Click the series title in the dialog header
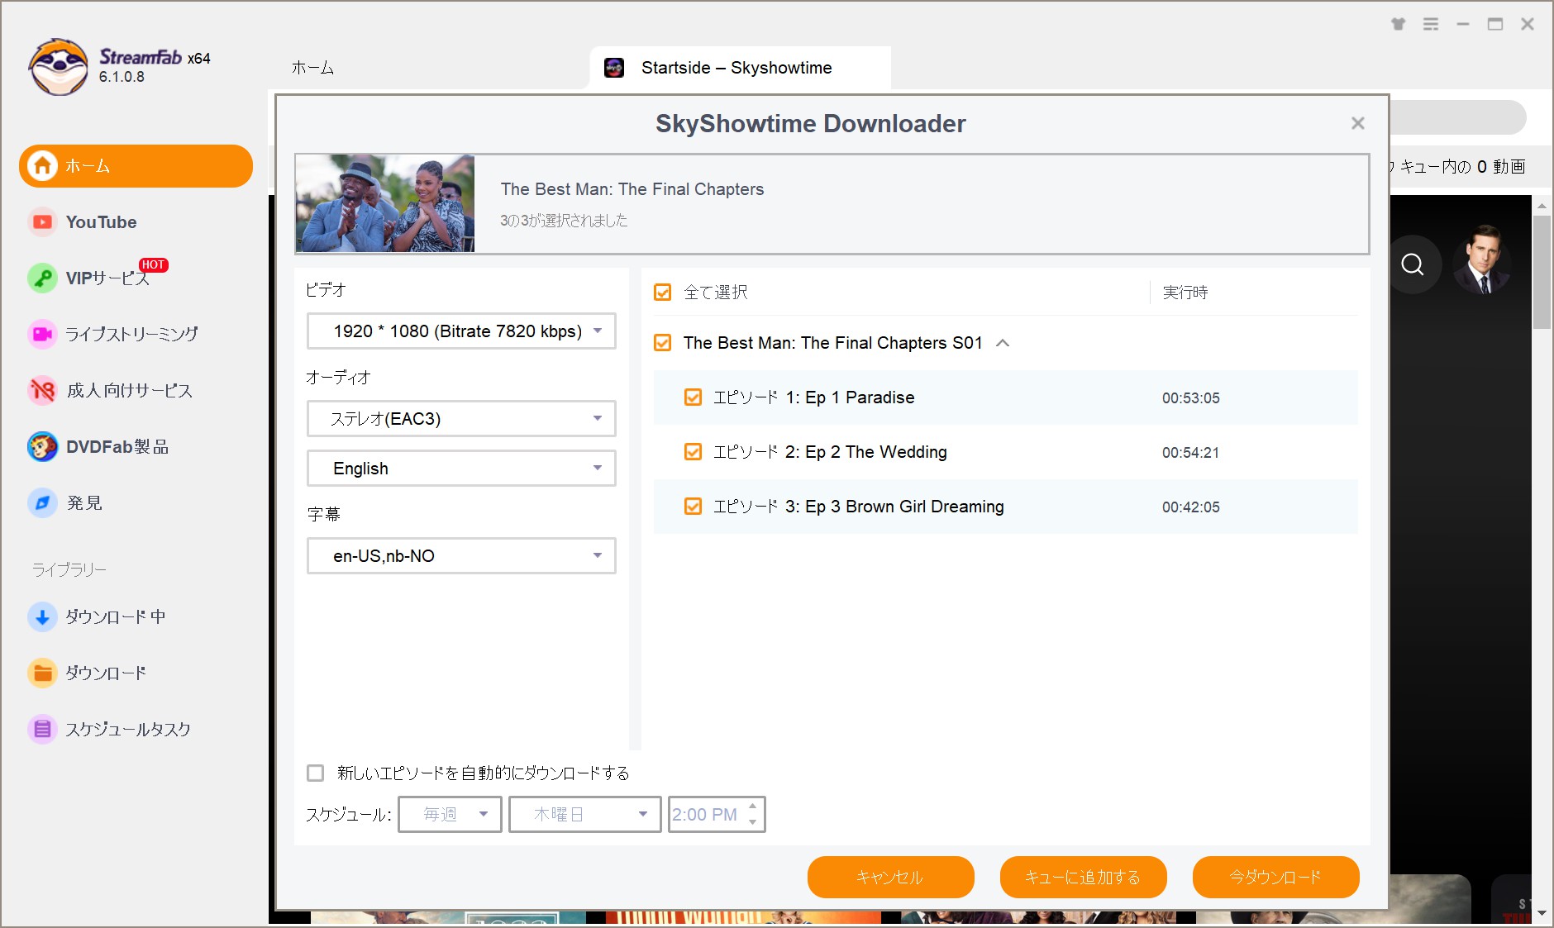Image resolution: width=1554 pixels, height=928 pixels. coord(632,189)
